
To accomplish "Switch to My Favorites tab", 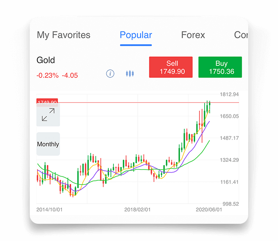I will tap(63, 35).
